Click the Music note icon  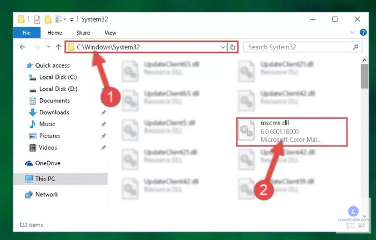tap(33, 124)
